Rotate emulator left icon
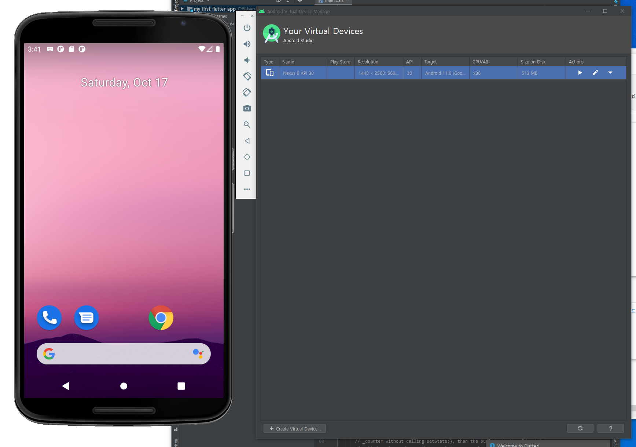Image resolution: width=636 pixels, height=447 pixels. click(247, 76)
